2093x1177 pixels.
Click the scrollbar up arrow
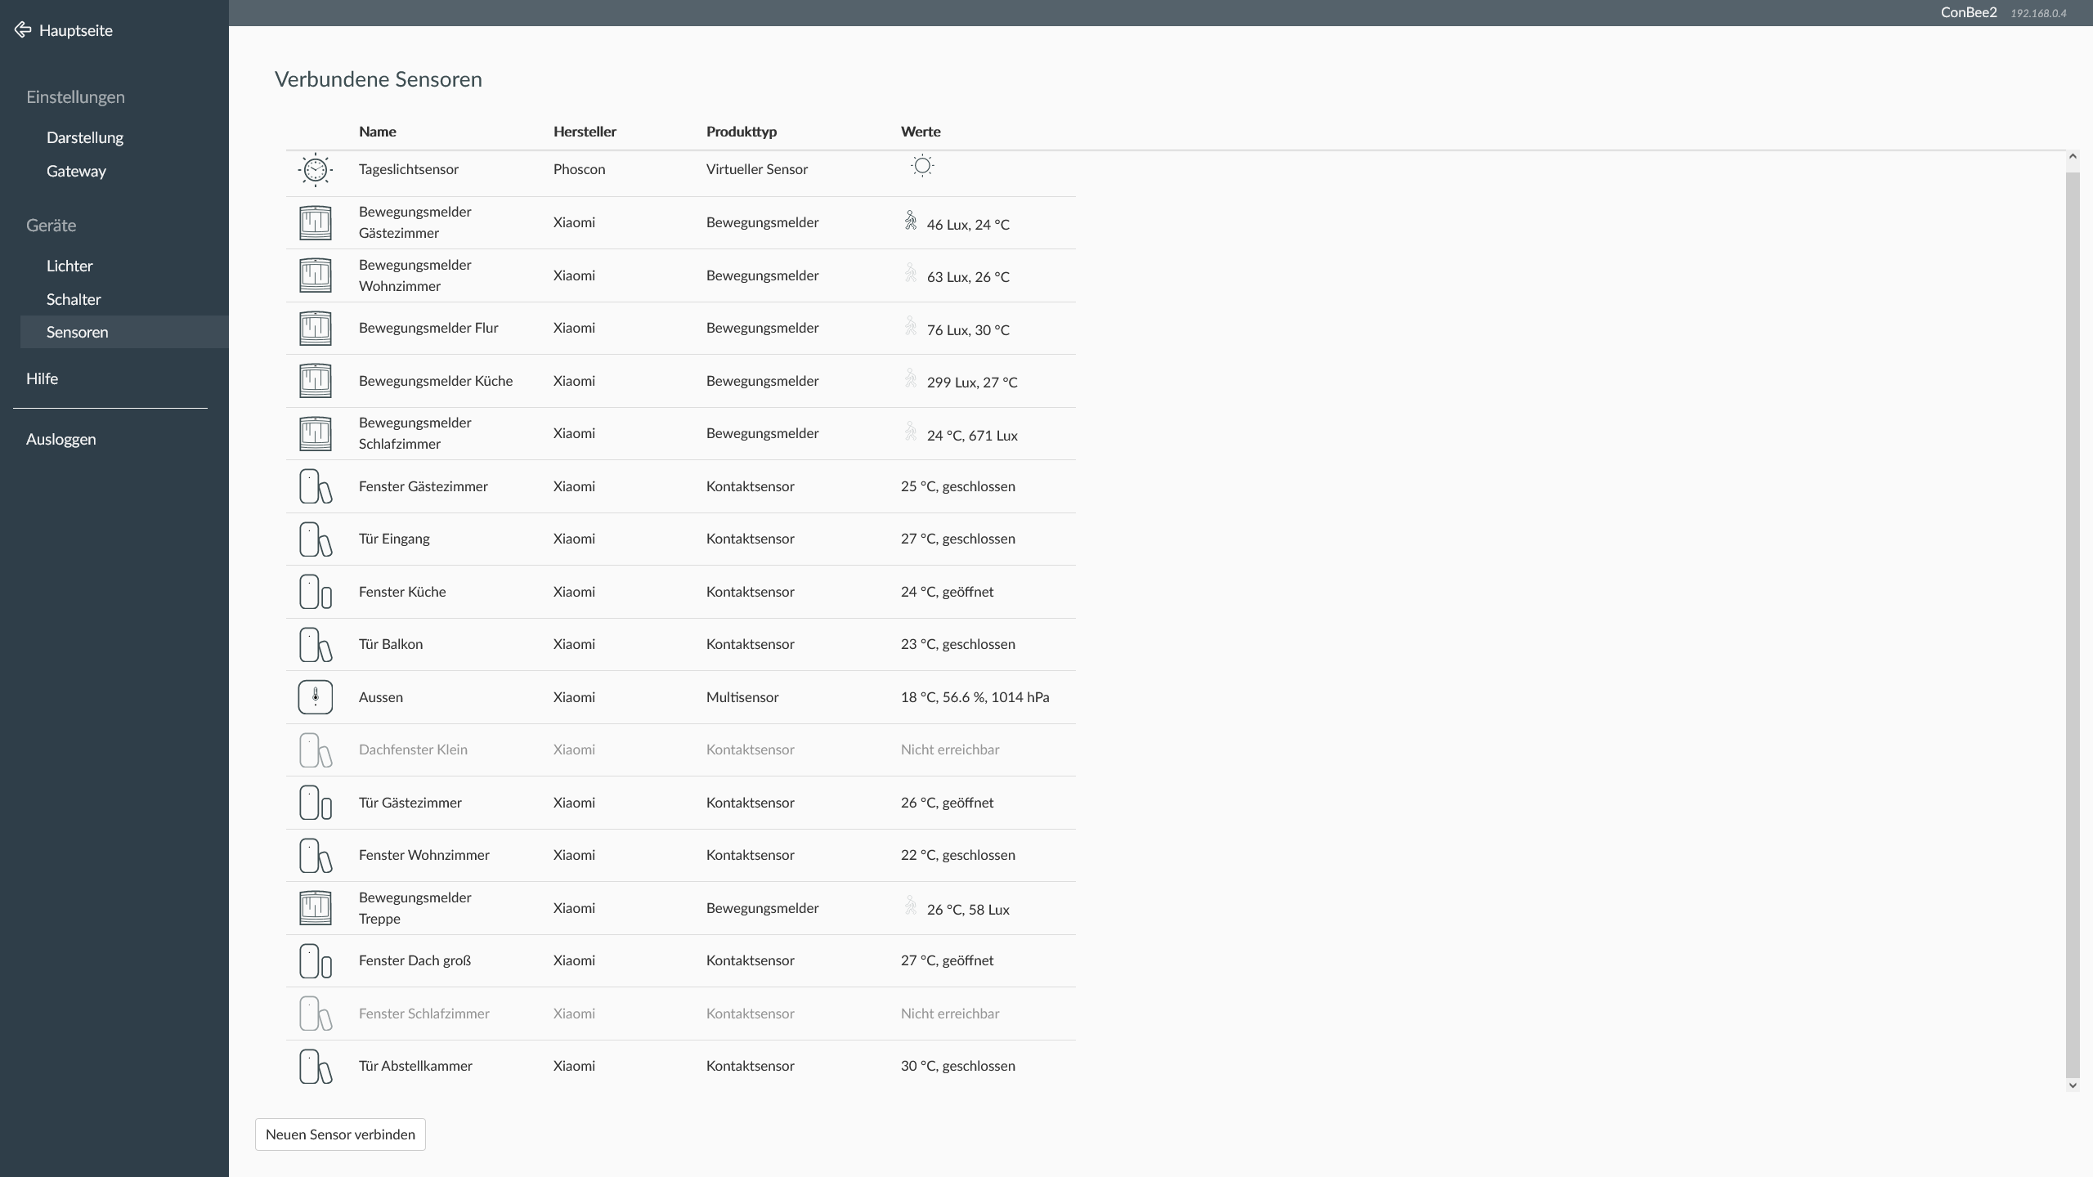pos(2072,156)
